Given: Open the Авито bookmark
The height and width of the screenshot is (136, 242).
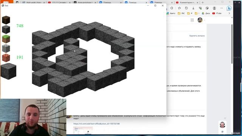Looking at the screenshot, I should [171, 14].
